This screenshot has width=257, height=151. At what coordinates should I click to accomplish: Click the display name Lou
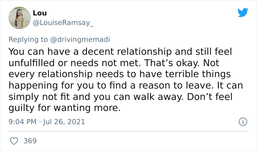(x=40, y=13)
